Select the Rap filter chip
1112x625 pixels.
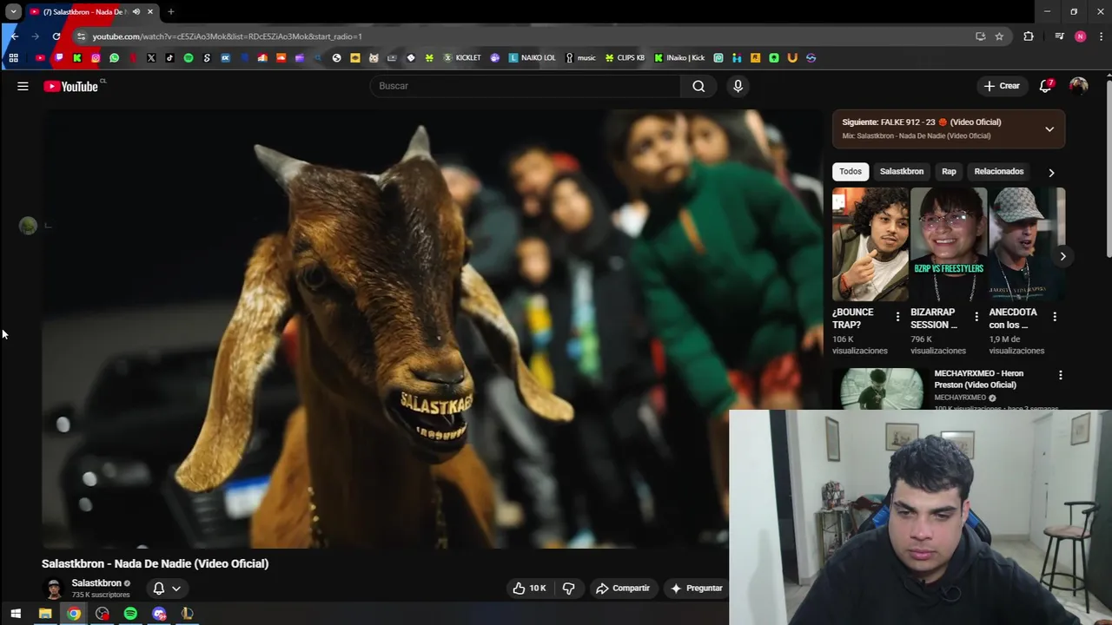(x=949, y=171)
